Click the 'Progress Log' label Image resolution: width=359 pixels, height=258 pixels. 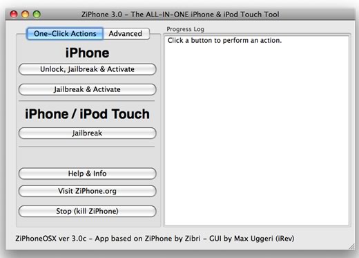(x=185, y=29)
